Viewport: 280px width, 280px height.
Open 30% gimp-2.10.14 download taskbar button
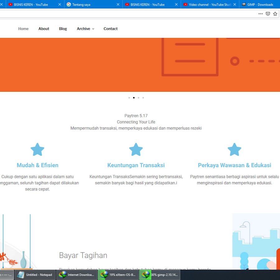160,275
